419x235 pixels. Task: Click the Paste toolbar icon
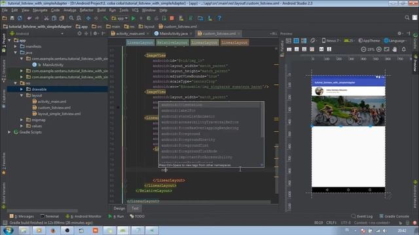[62, 18]
